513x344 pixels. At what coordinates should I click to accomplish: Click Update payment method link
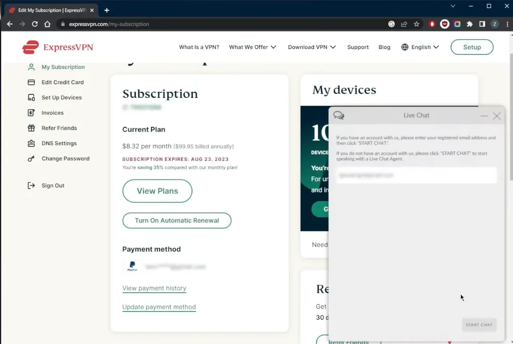[159, 307]
